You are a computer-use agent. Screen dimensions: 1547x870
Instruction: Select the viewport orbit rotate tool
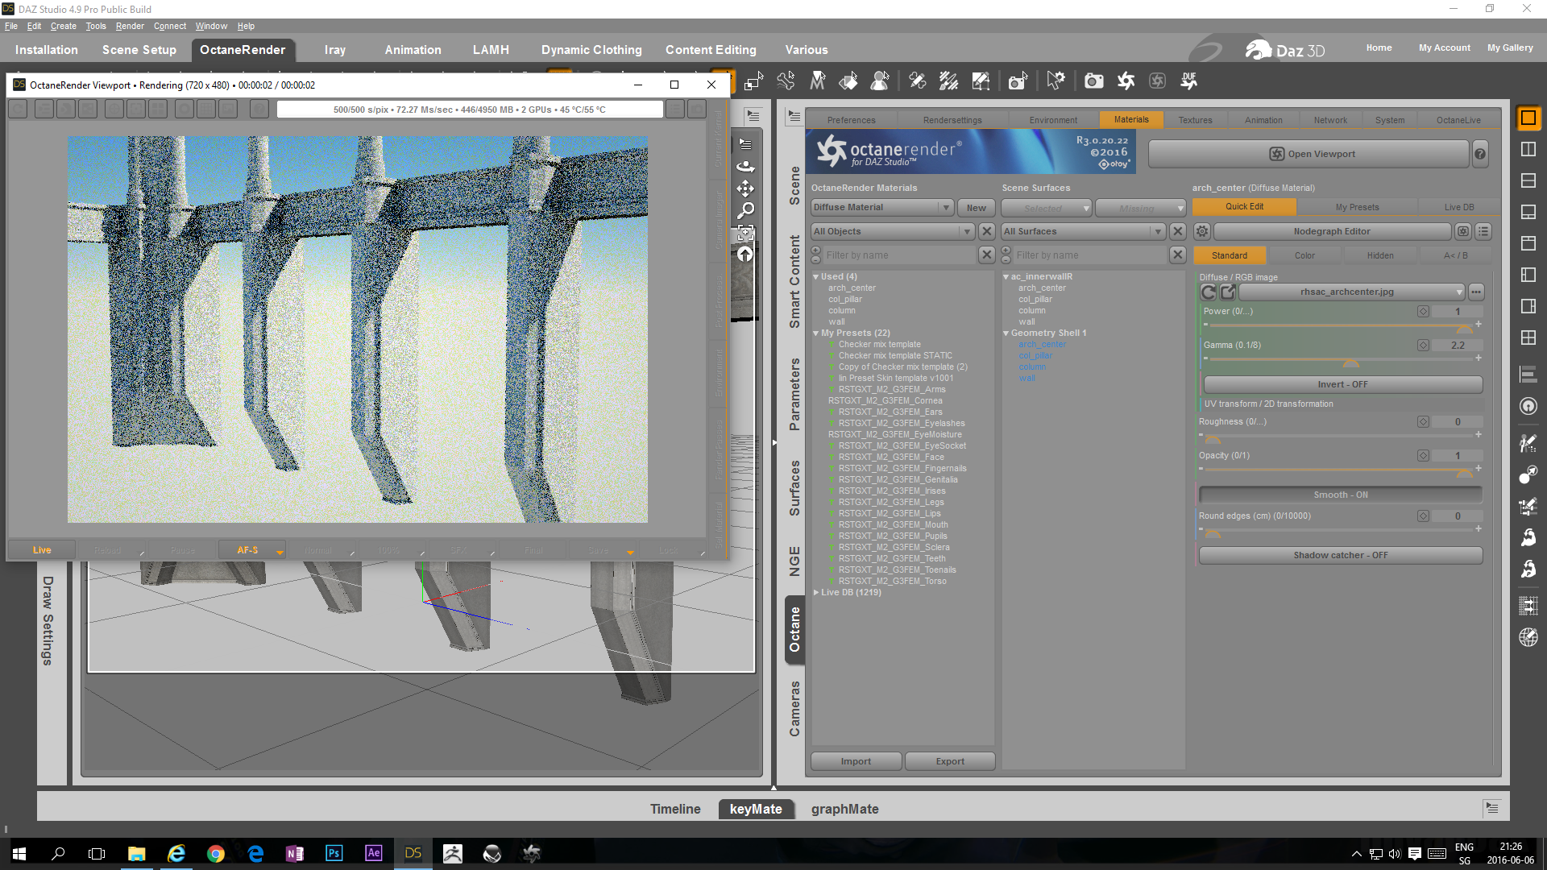[x=746, y=167]
